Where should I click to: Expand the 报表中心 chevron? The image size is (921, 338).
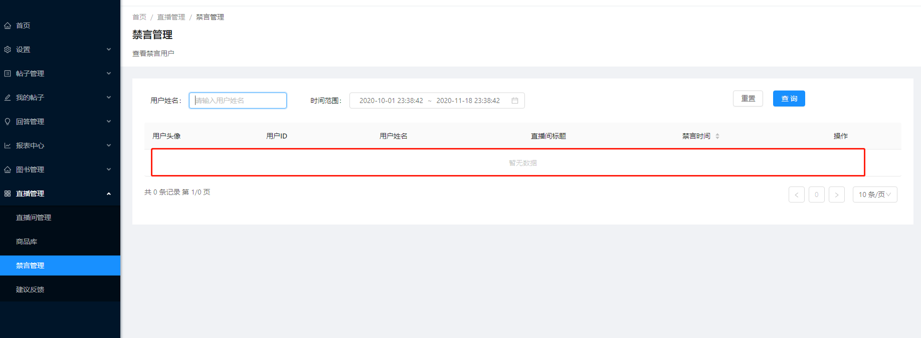point(109,145)
